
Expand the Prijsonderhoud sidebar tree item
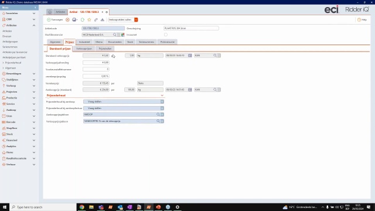pyautogui.click(x=3, y=63)
